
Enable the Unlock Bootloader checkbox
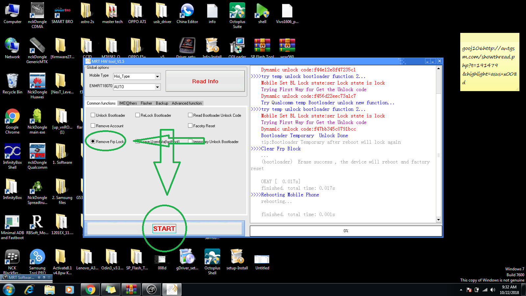[x=93, y=115]
